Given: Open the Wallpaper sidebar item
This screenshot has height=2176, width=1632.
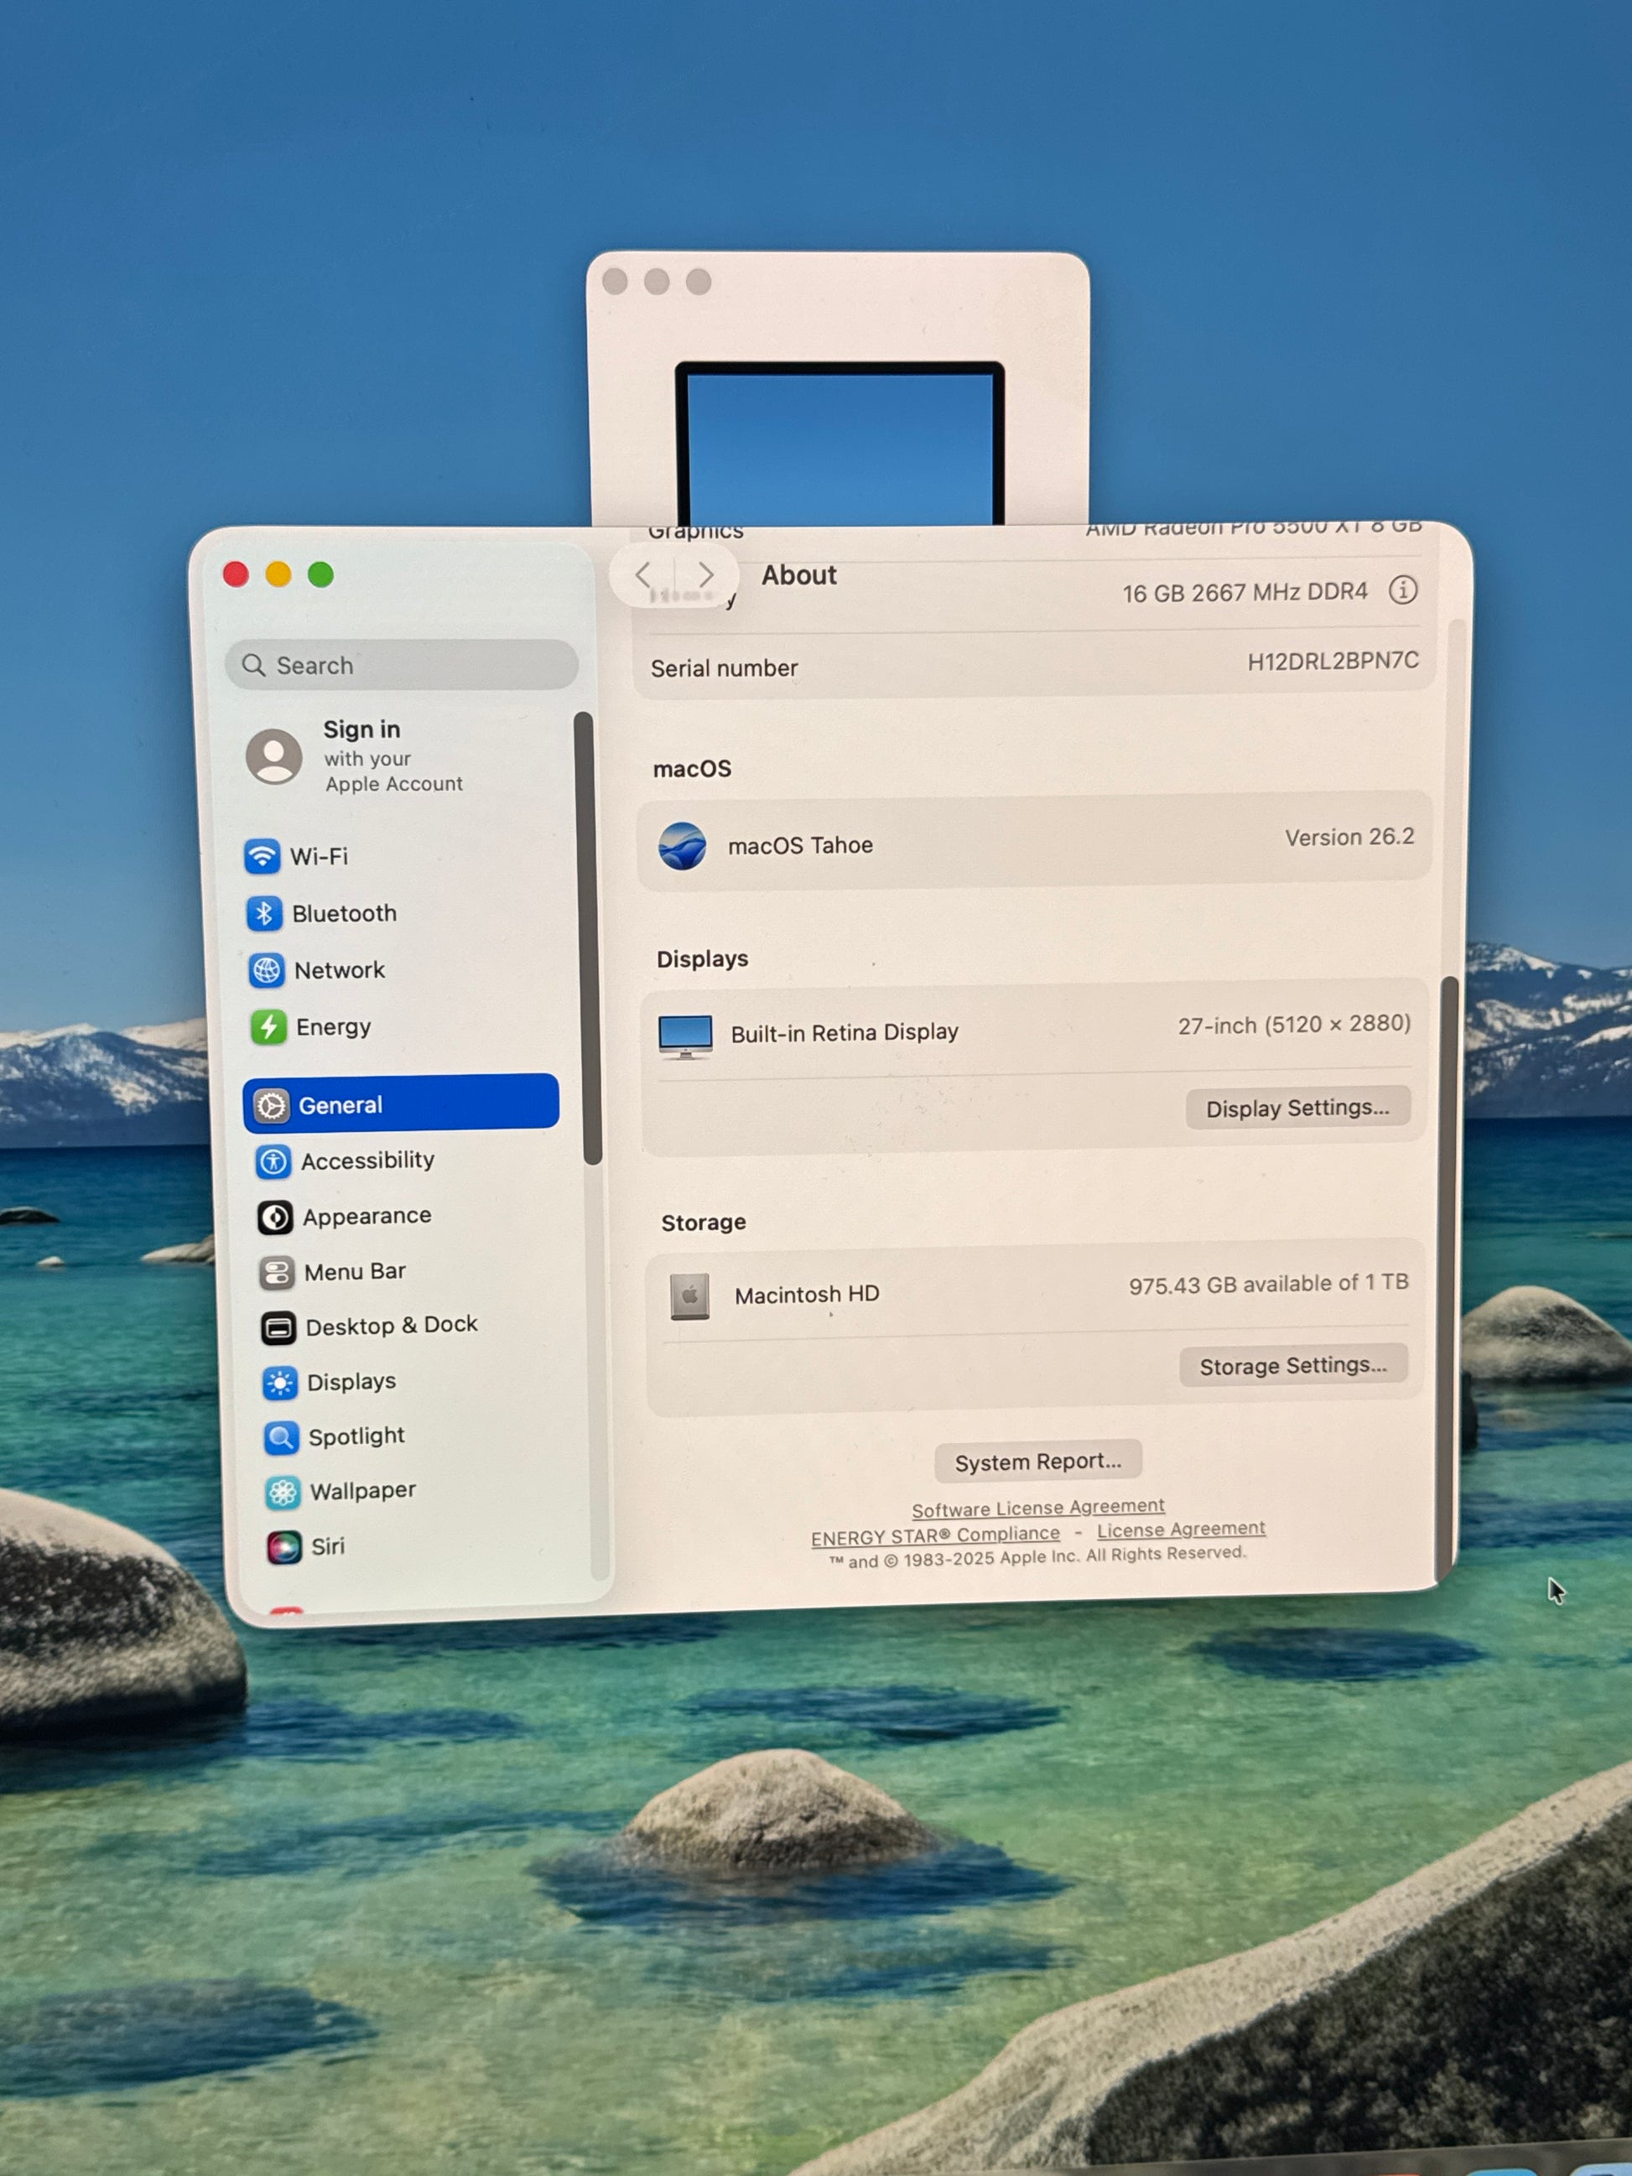Looking at the screenshot, I should [362, 1491].
